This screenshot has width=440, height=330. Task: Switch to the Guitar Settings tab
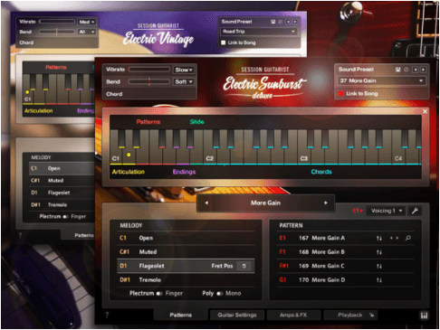tap(237, 316)
